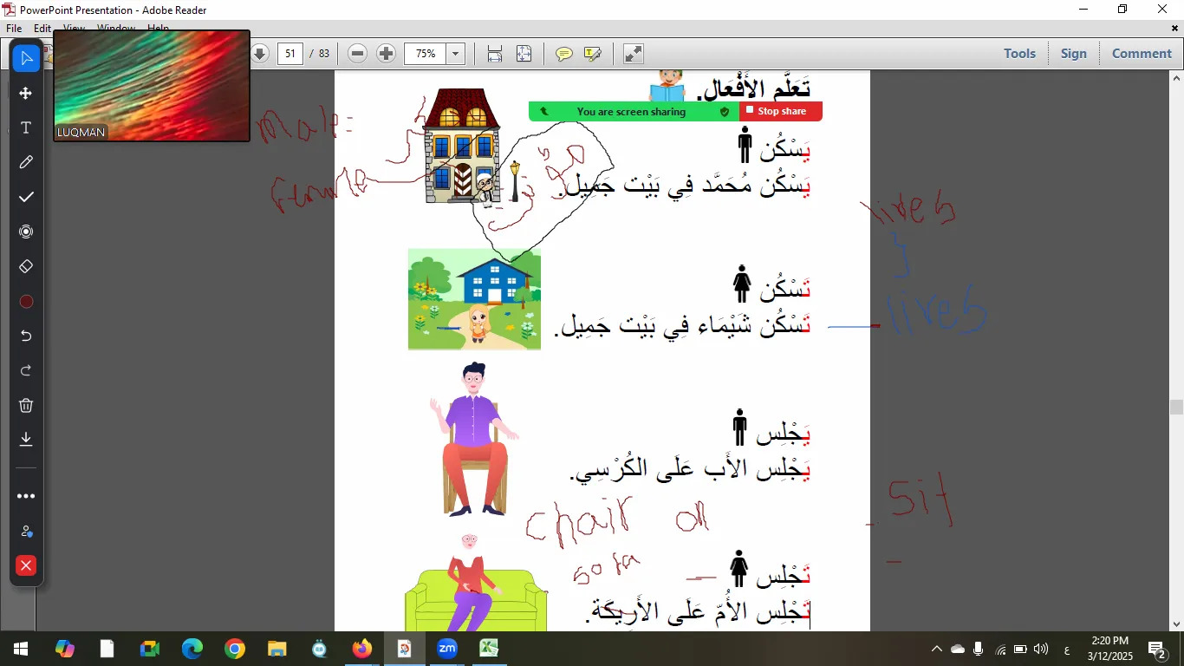Select the Draw pen tool
The width and height of the screenshot is (1184, 666).
pos(26,162)
